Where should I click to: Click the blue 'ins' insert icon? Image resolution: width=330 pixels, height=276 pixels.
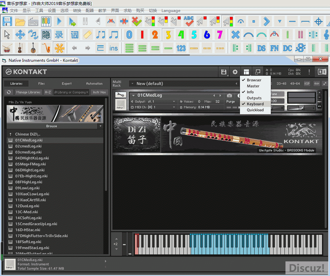coord(113,48)
